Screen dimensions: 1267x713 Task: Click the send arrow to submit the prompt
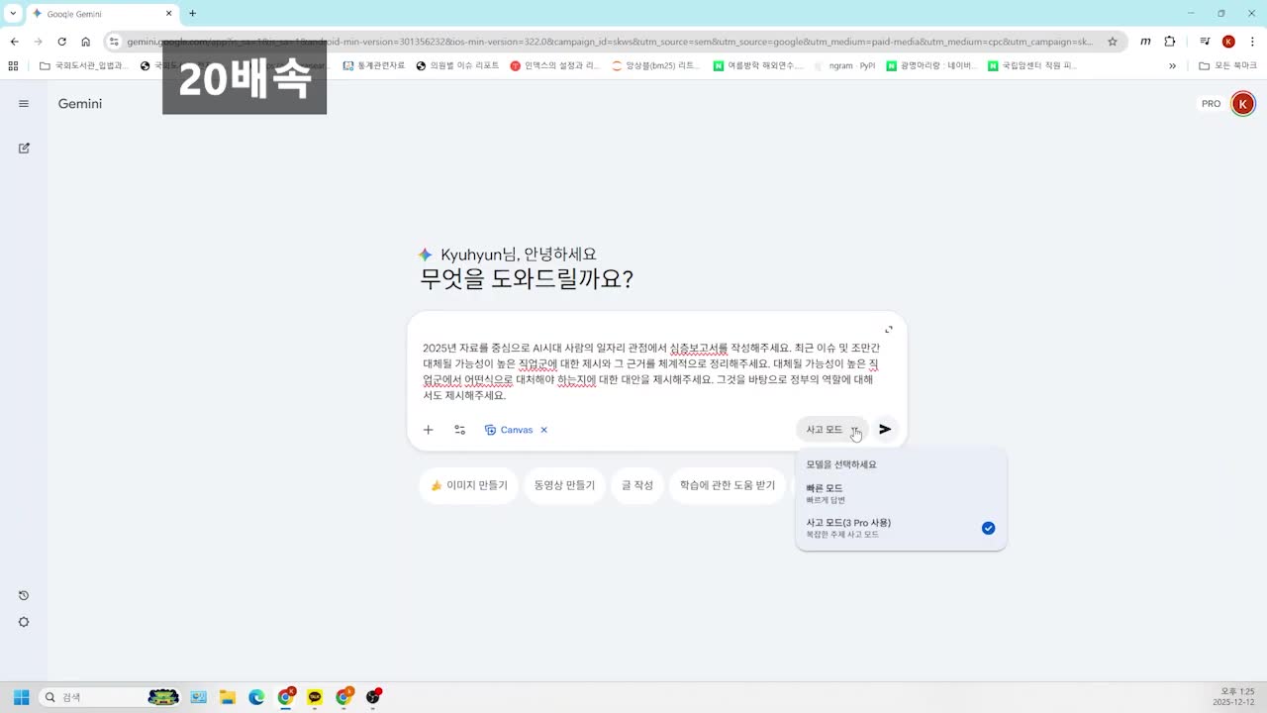pos(884,429)
